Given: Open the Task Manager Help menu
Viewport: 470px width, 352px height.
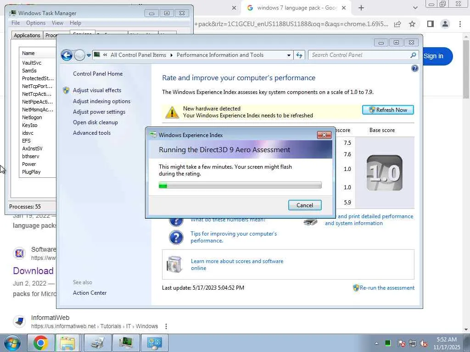Looking at the screenshot, I should (x=75, y=23).
